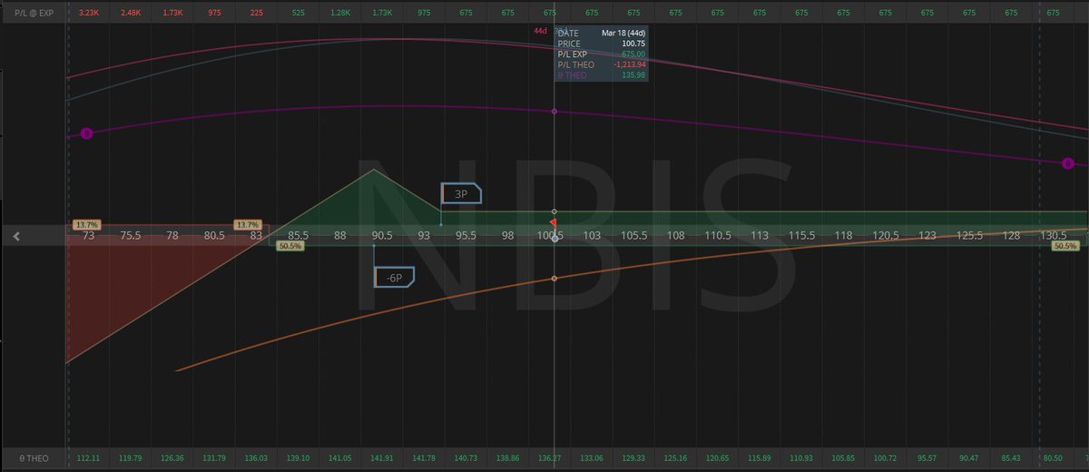Click the 80.50 theta value
This screenshot has height=472, width=1089.
pos(1054,459)
